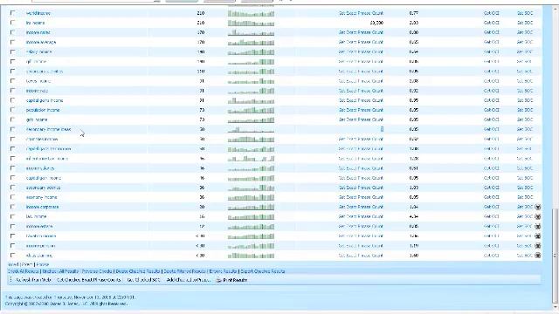Image resolution: width=559 pixels, height=314 pixels.
Task: Click the trend chart for tax income
Action: pyautogui.click(x=251, y=24)
